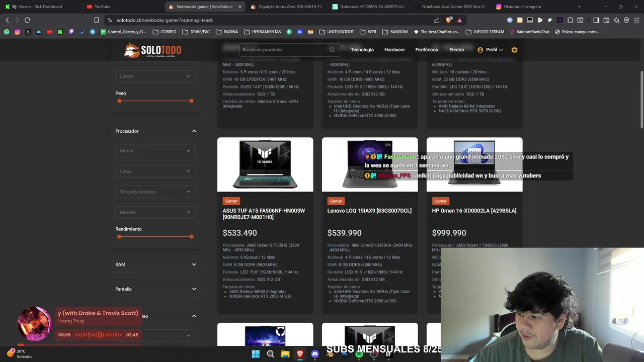Screen dimensions: 644x362
Task: Click the Rendimiento slider right handle
Action: 191,237
